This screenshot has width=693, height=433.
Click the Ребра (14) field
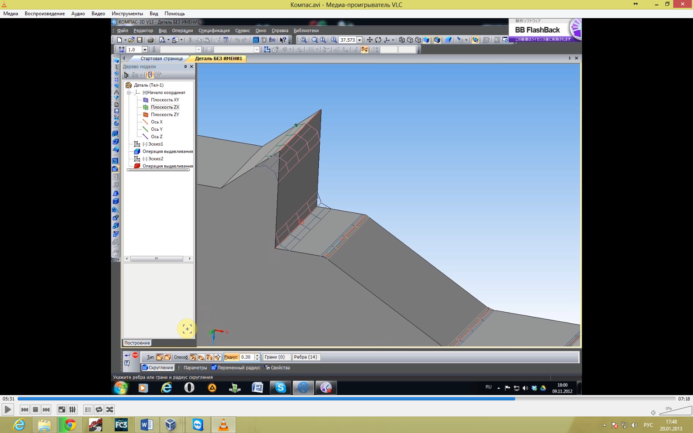coord(306,357)
